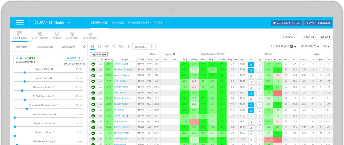Viewport: 344px width, 145px height.
Task: Lock Andrew Luck with the padlock icon
Action: pyautogui.click(x=101, y=64)
